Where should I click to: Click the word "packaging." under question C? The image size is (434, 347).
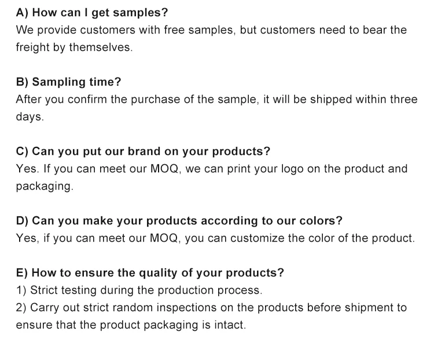coord(45,186)
